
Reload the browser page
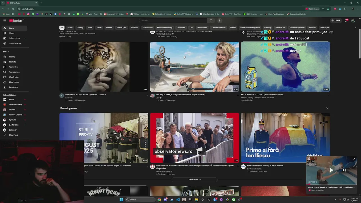pyautogui.click(x=13, y=9)
